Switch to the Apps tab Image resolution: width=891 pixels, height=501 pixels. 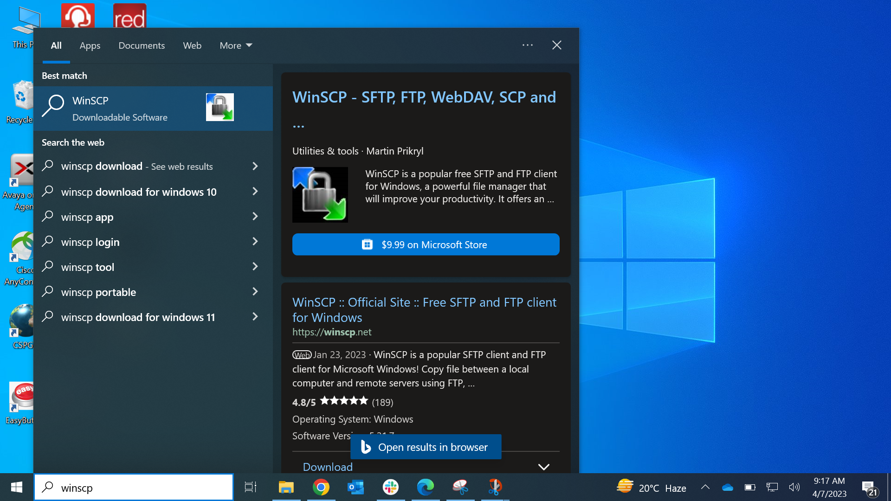(90, 45)
